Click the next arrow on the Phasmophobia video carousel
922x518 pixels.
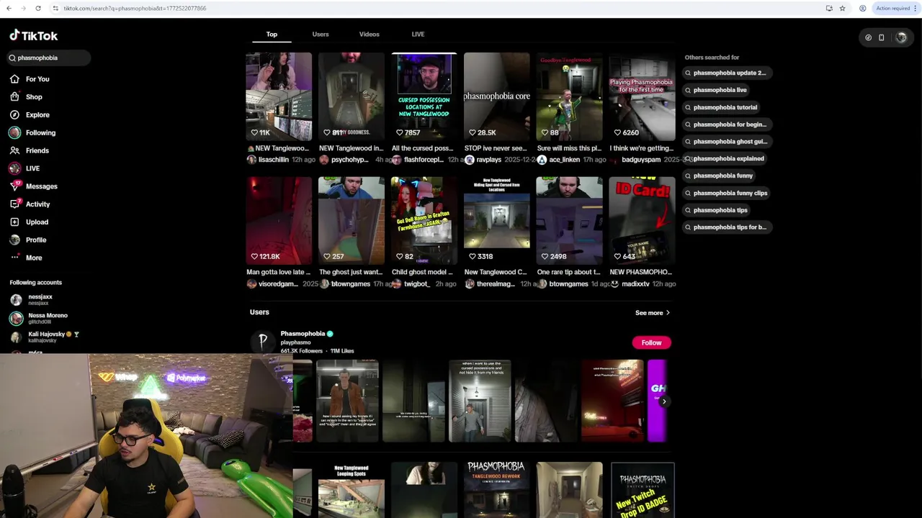[x=663, y=401]
